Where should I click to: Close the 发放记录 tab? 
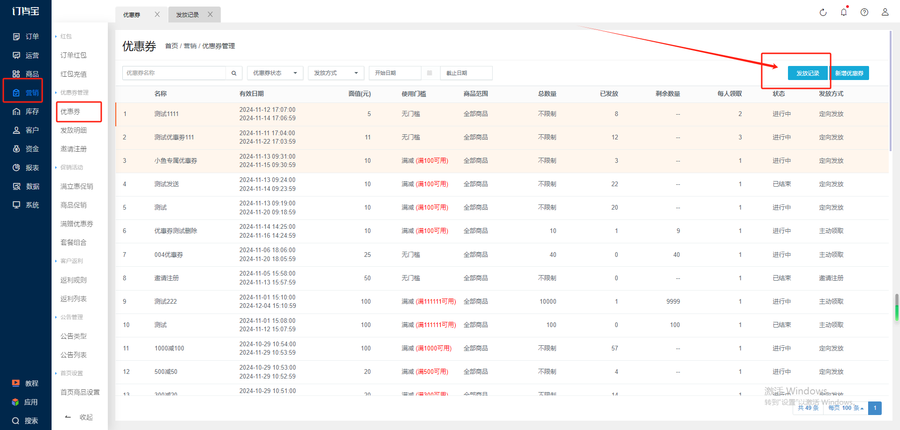tap(210, 15)
